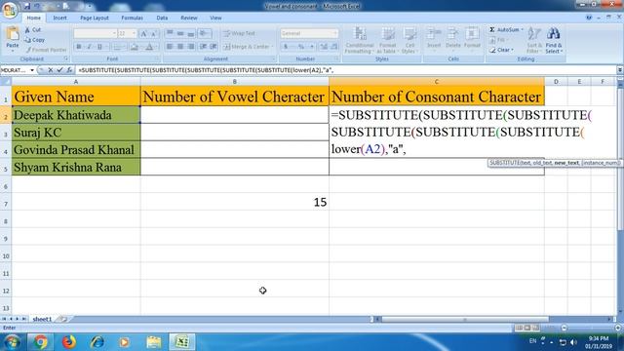Click the Cell Styles icon
This screenshot has height=351, width=624.
tap(409, 40)
